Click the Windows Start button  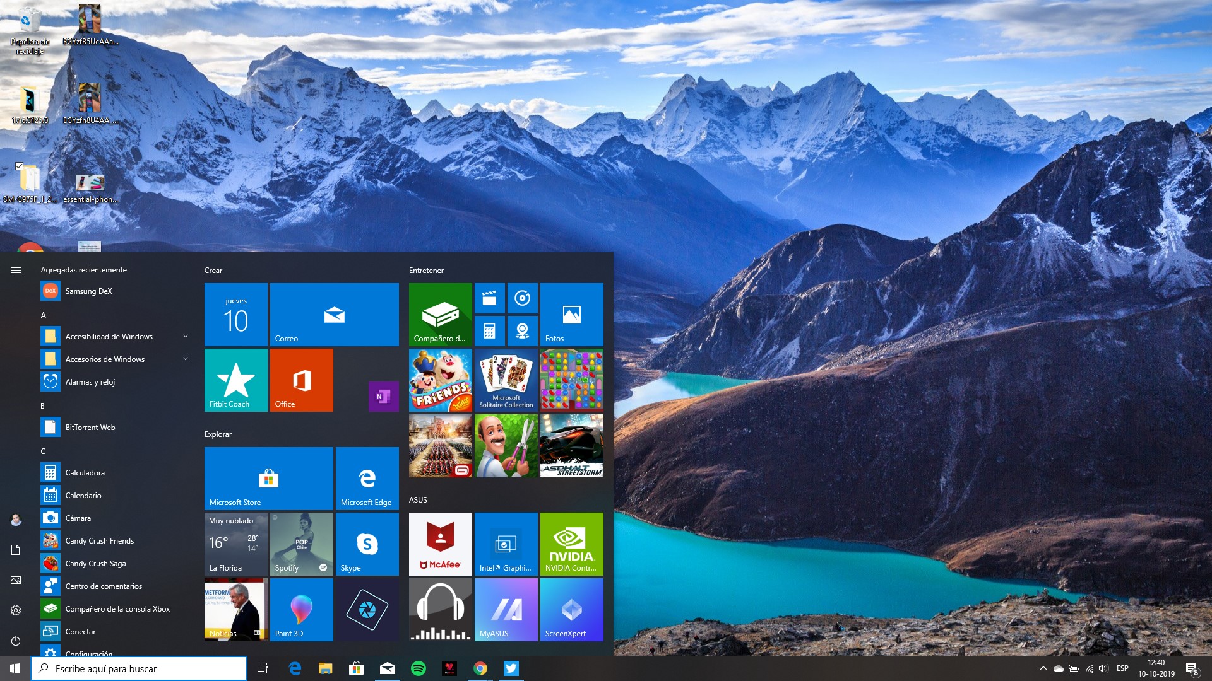(15, 668)
